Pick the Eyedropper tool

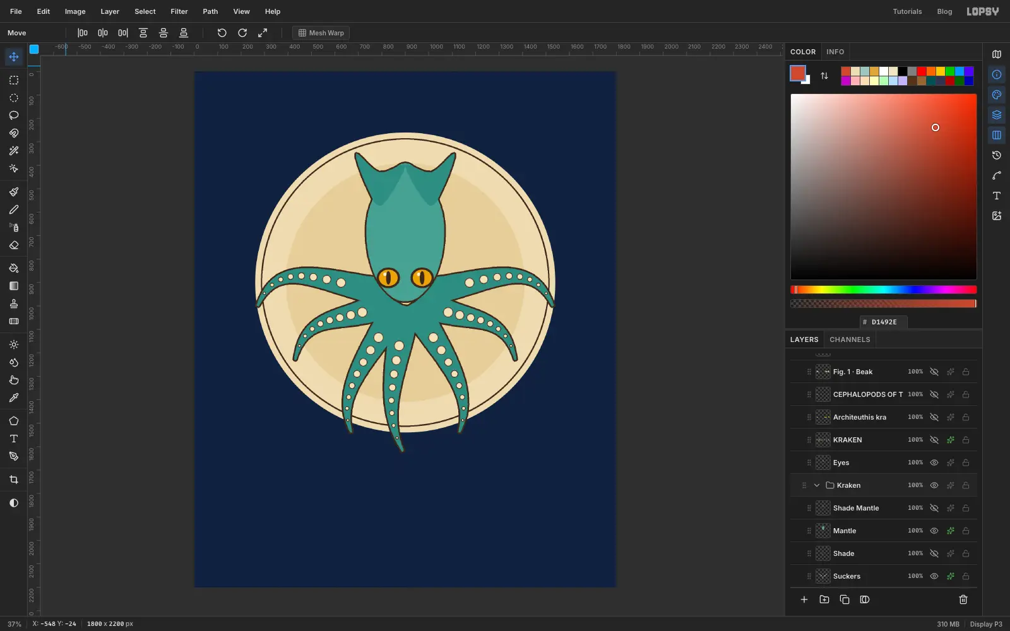pyautogui.click(x=14, y=398)
